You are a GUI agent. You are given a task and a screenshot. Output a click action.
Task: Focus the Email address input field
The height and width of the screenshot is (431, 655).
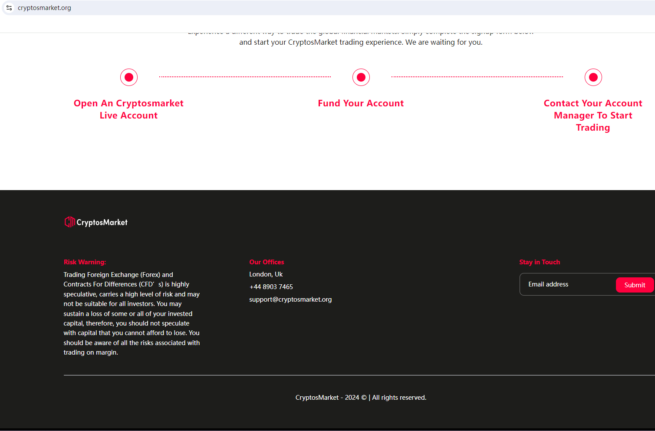568,284
